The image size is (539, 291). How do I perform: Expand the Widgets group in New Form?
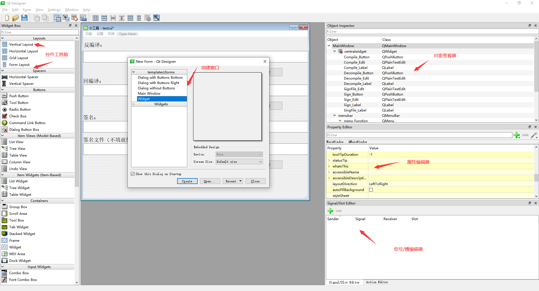point(134,104)
